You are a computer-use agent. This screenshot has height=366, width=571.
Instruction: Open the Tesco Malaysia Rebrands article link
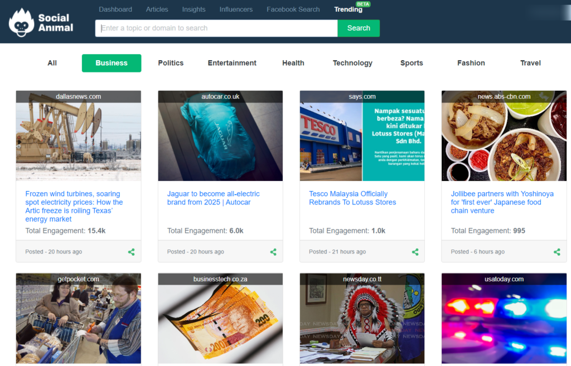[352, 198]
